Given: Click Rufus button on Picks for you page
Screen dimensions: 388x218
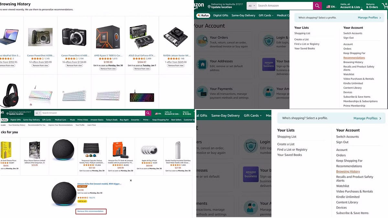Looking at the screenshot, I should click(x=4, y=120).
